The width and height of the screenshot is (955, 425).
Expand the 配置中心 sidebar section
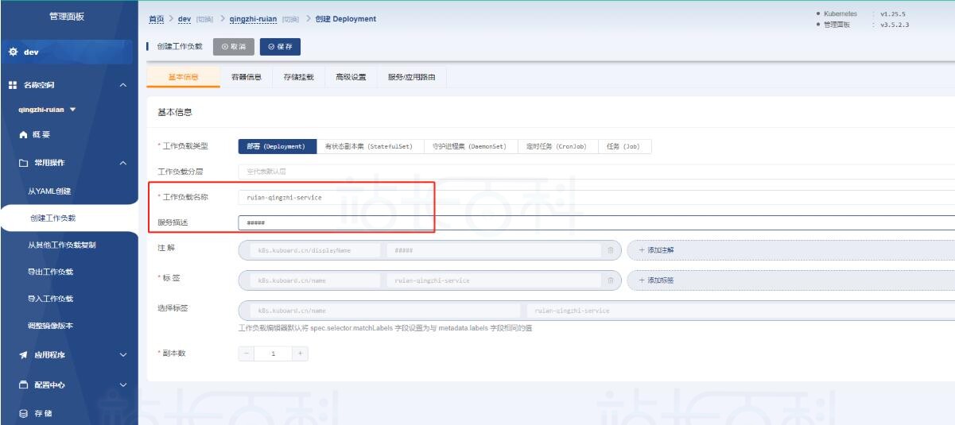(122, 384)
